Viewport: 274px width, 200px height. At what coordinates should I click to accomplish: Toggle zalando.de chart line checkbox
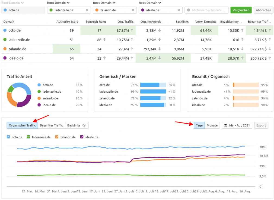57,137
